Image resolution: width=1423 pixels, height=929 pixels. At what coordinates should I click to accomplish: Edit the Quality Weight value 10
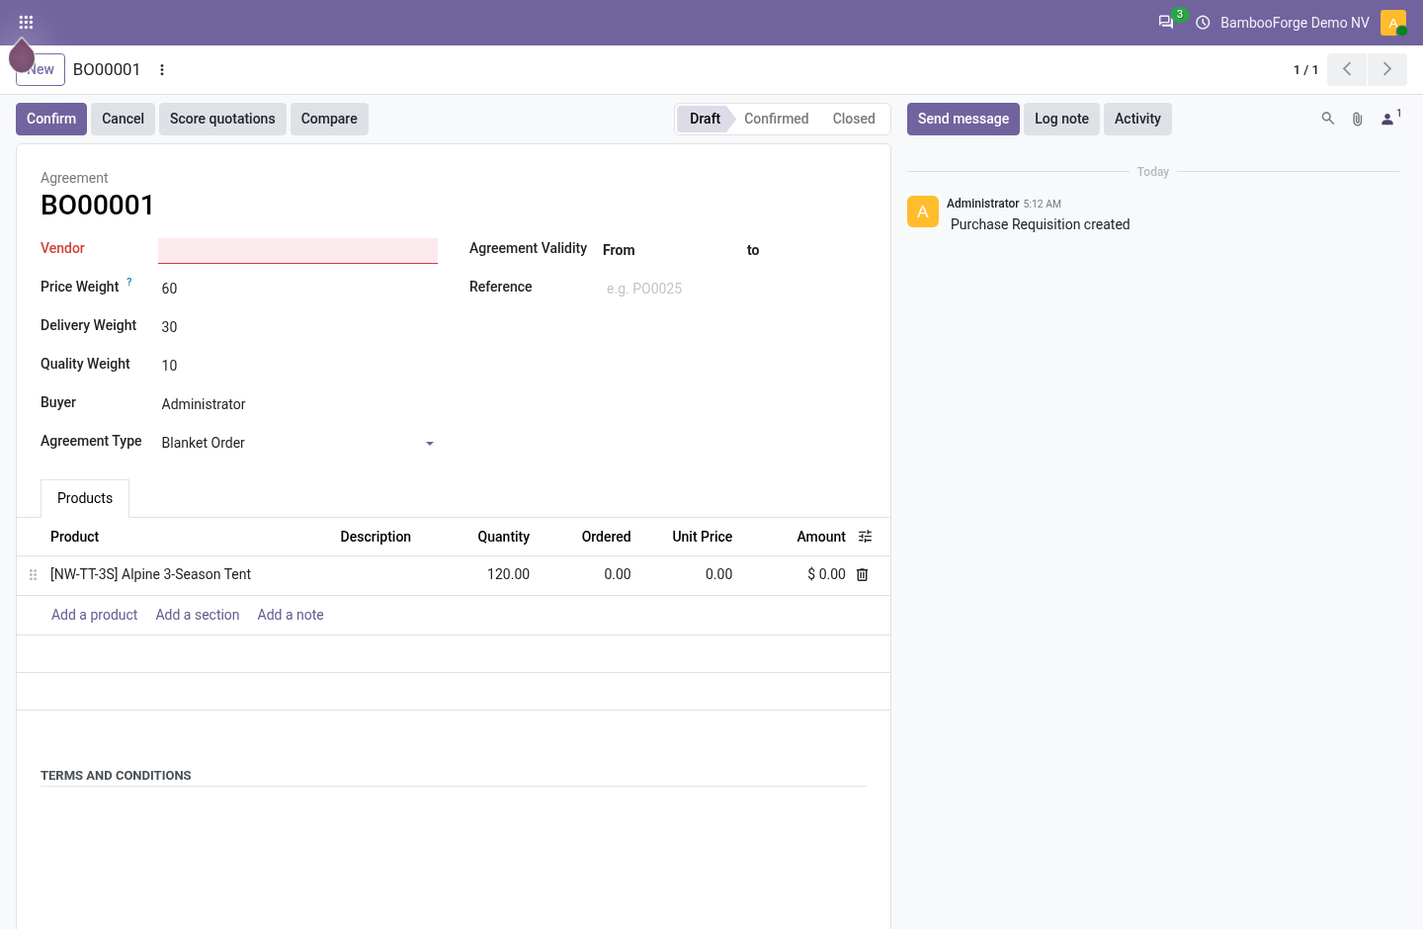297,366
